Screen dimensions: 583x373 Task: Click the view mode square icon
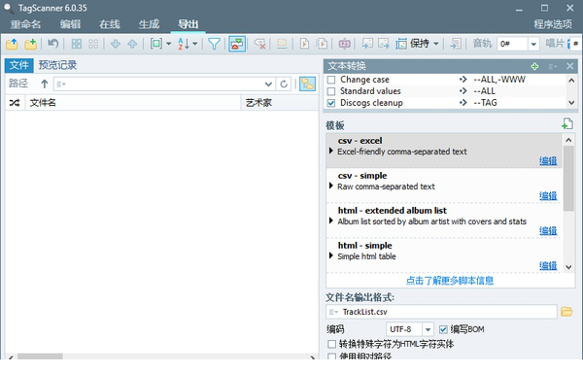(156, 44)
